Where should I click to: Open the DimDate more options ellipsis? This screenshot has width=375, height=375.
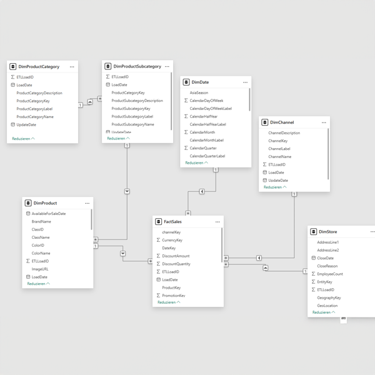point(245,82)
